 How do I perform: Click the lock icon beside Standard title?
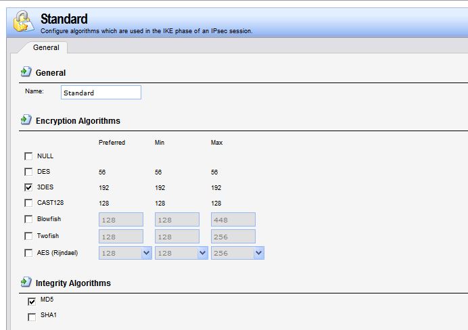pyautogui.click(x=23, y=22)
